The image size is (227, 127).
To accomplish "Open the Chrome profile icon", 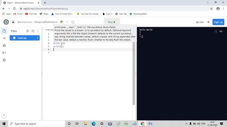I will click(218, 8).
